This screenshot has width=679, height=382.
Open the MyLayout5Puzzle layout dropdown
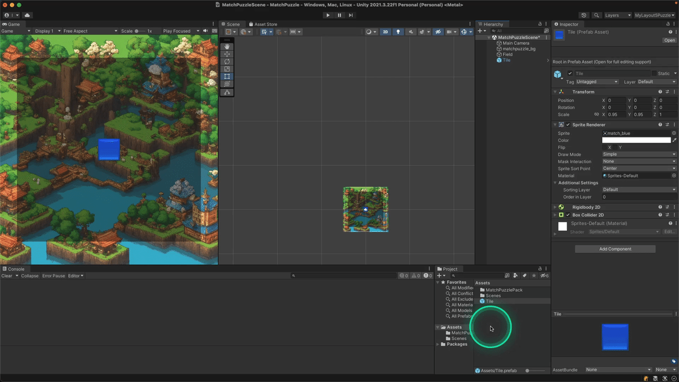pyautogui.click(x=655, y=15)
